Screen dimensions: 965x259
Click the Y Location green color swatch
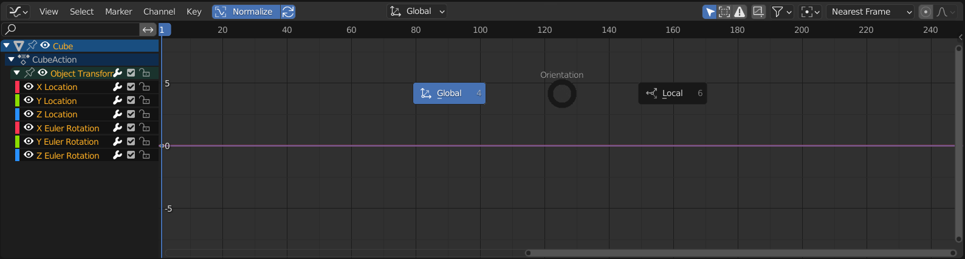tap(17, 100)
